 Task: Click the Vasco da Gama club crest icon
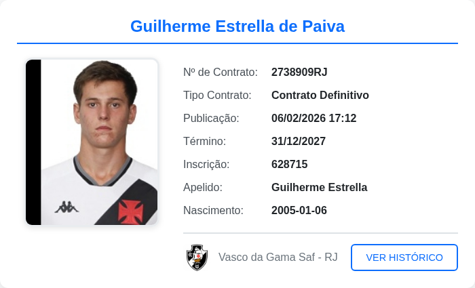point(197,258)
